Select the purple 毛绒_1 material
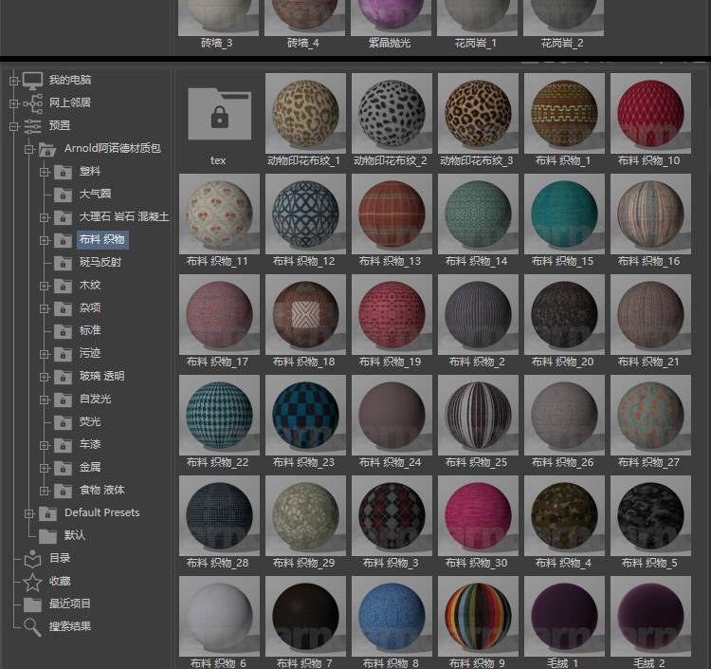Screen dimensions: 711x669 pos(564,617)
